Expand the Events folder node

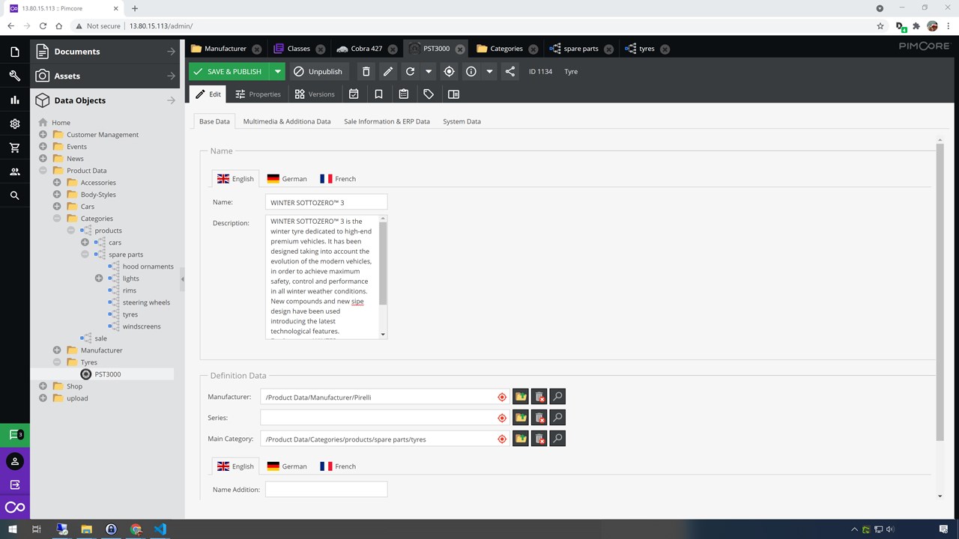tap(43, 147)
